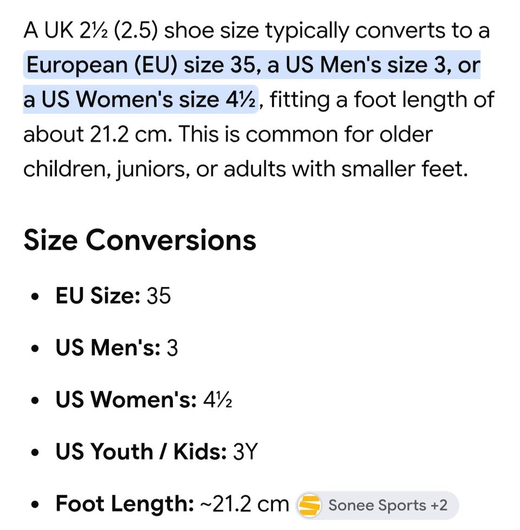The height and width of the screenshot is (530, 520).
Task: Click the 'children, juniors' words in paragraph
Action: [x=103, y=169]
